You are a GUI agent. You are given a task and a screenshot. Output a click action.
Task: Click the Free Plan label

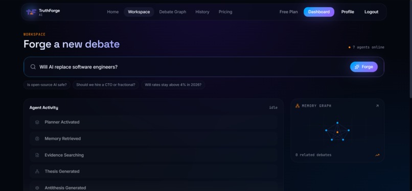pos(288,12)
